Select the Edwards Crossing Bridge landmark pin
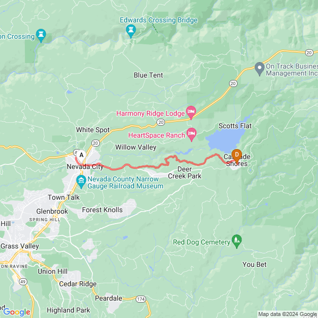The height and width of the screenshot is (318, 318). click(131, 31)
